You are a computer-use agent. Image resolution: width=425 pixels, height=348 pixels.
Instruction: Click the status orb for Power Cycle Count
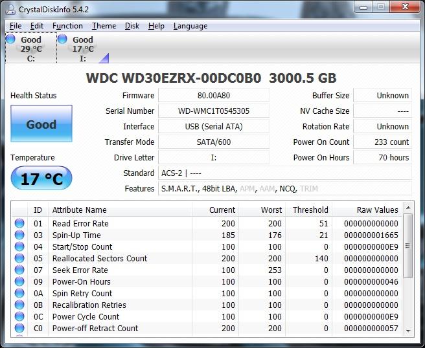pyautogui.click(x=19, y=316)
